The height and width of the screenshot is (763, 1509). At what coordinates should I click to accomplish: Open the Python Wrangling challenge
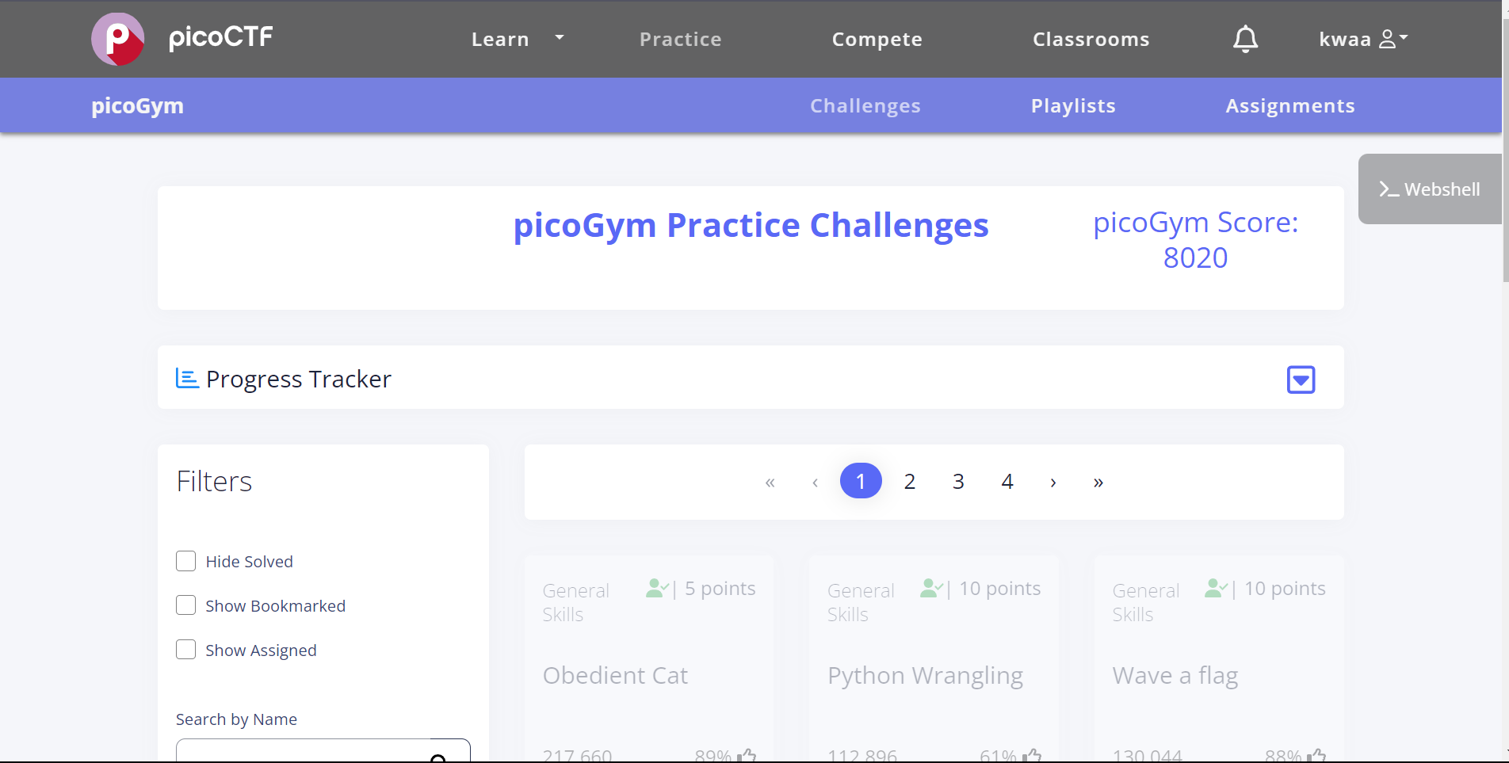(925, 675)
